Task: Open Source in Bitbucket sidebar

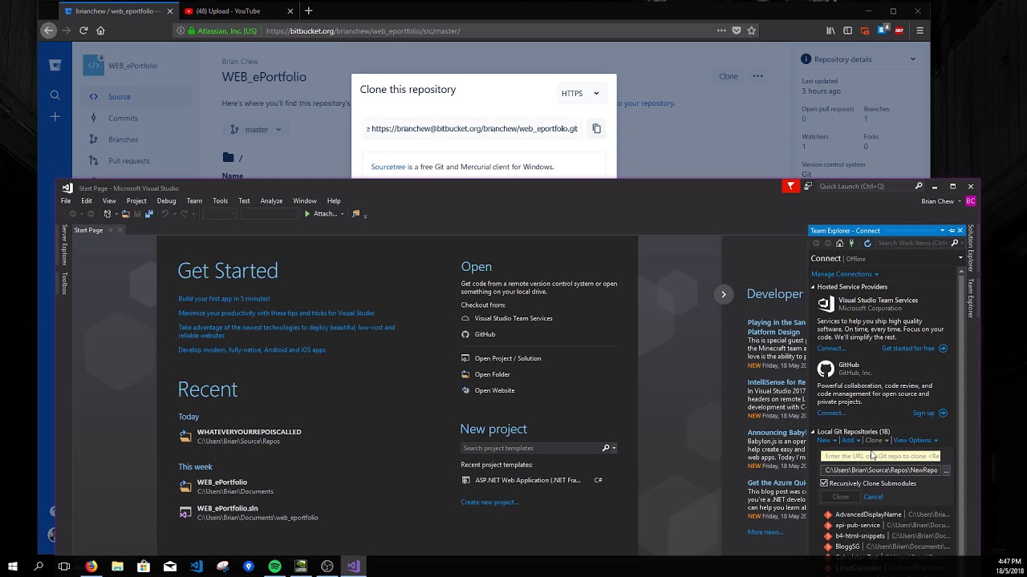Action: point(120,97)
